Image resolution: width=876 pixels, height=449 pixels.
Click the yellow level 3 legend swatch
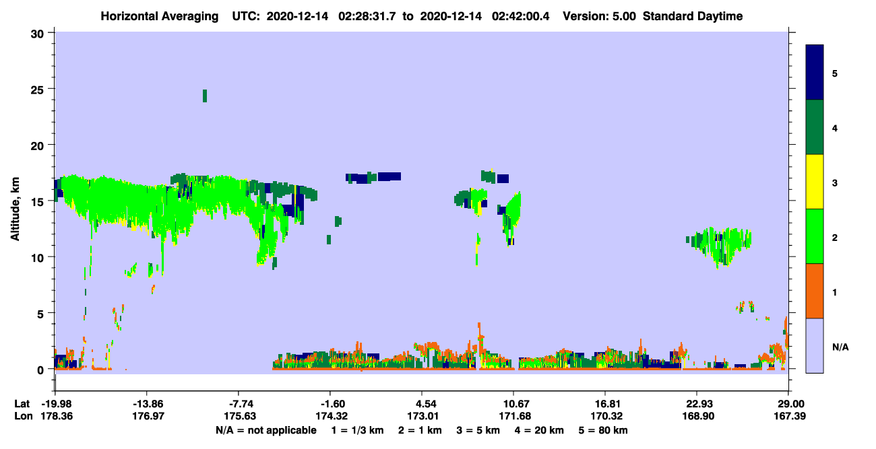[815, 182]
